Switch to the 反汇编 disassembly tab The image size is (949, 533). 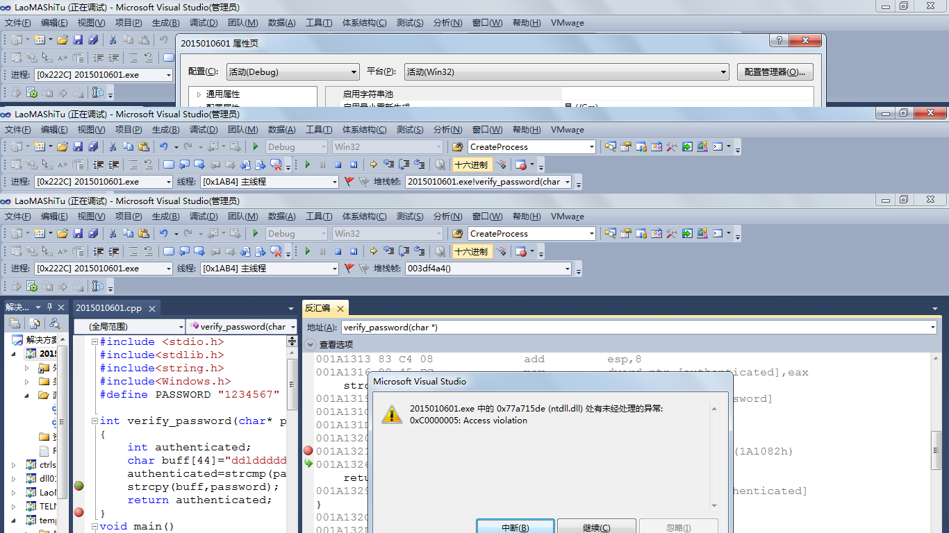click(318, 307)
